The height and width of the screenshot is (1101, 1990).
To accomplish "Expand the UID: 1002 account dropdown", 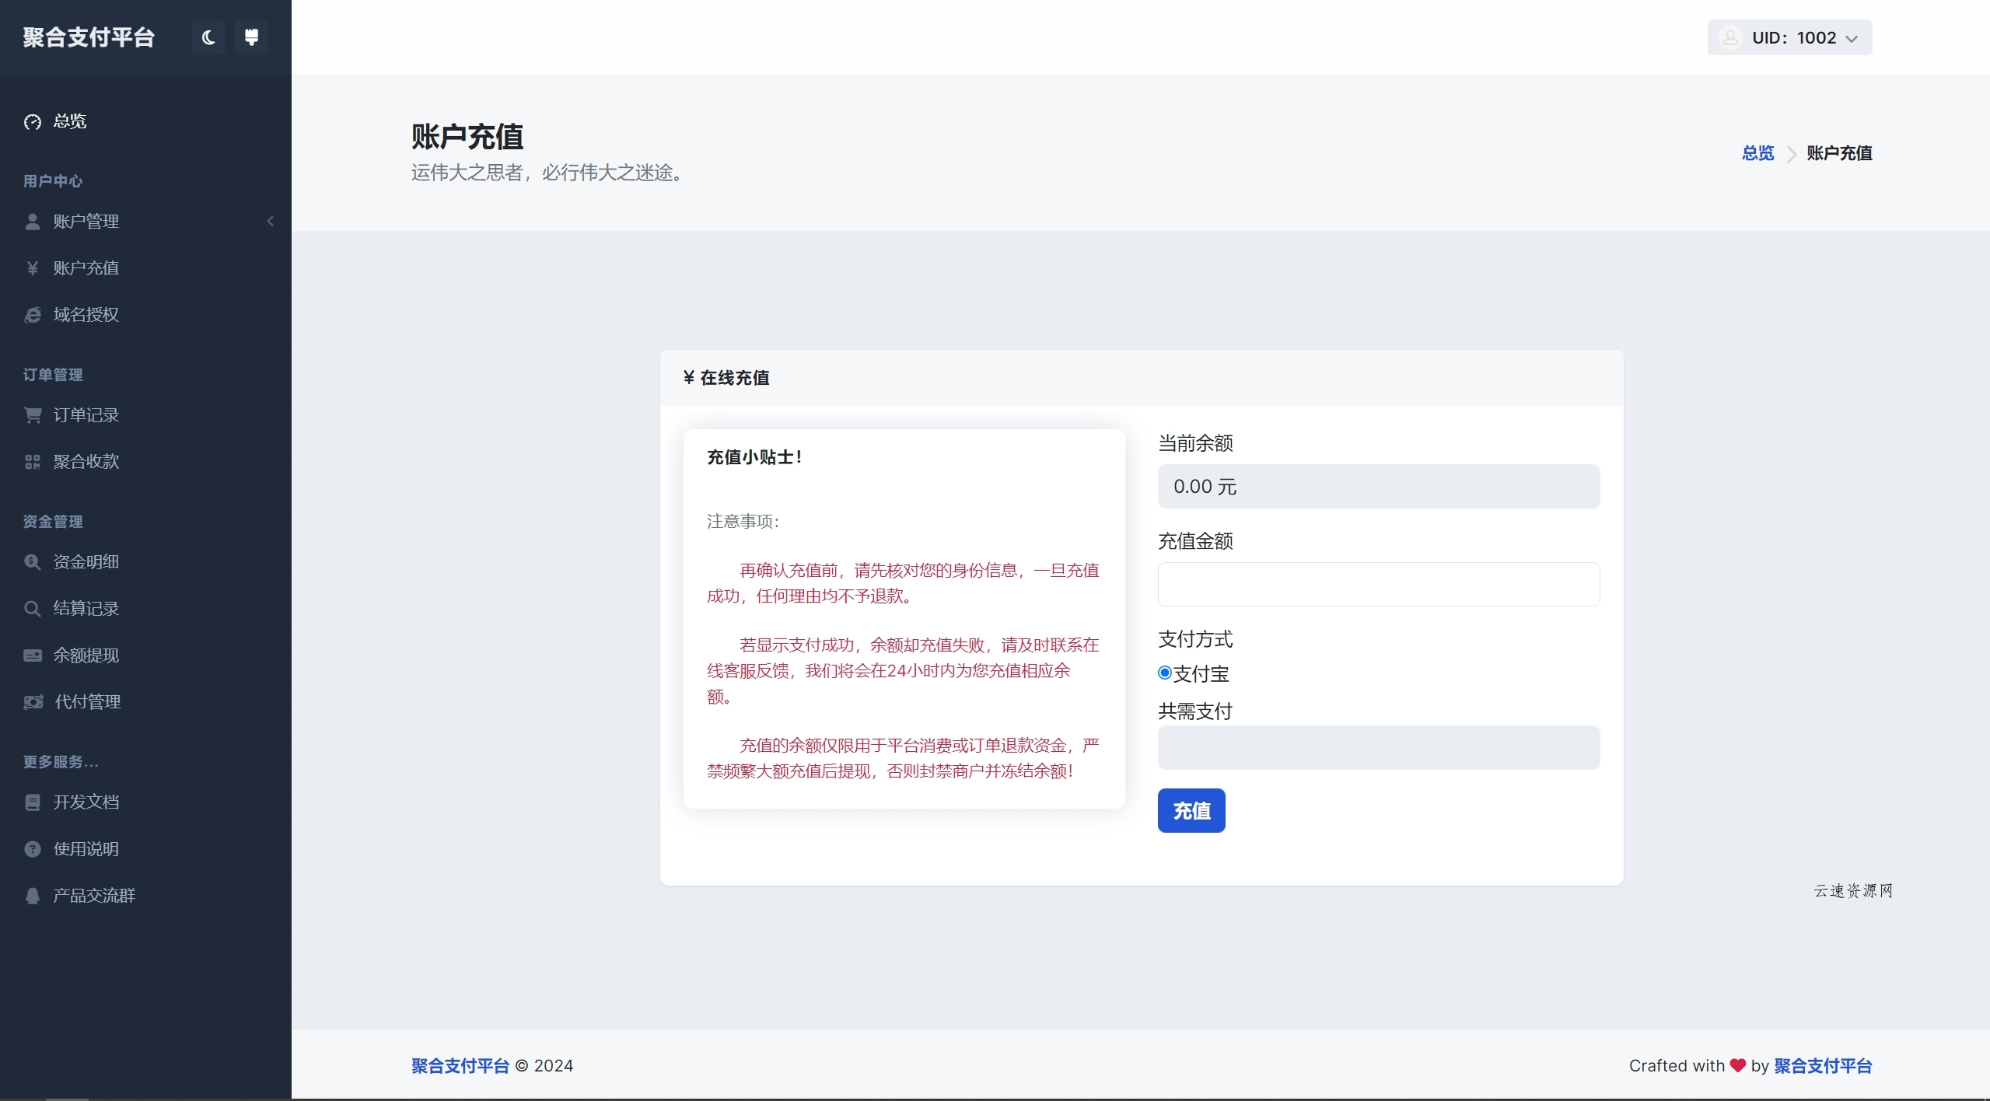I will 1788,37.
